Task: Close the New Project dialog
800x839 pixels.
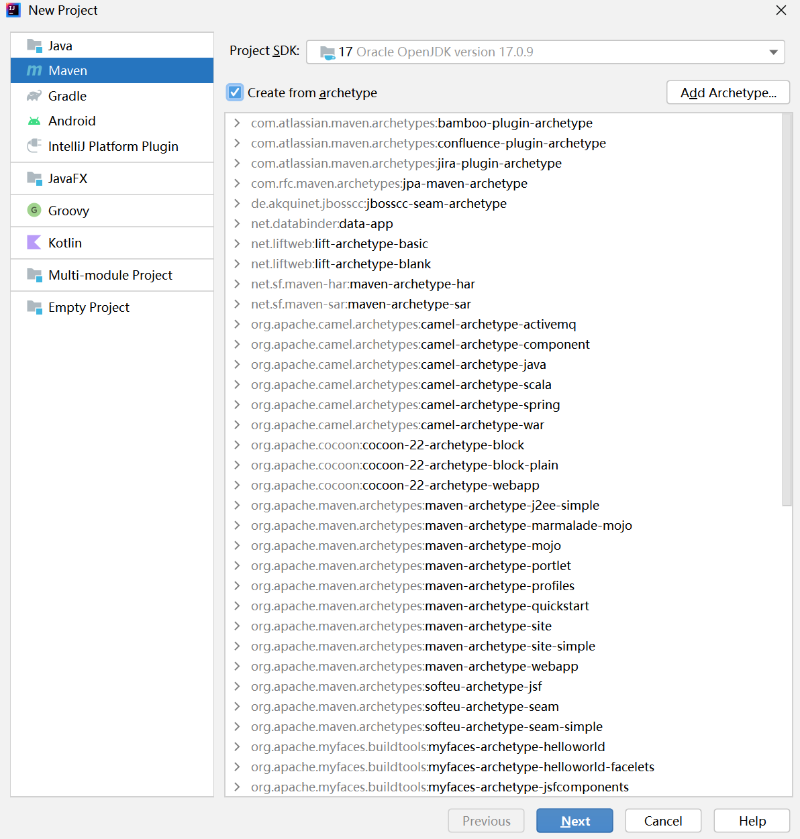Action: pyautogui.click(x=781, y=10)
